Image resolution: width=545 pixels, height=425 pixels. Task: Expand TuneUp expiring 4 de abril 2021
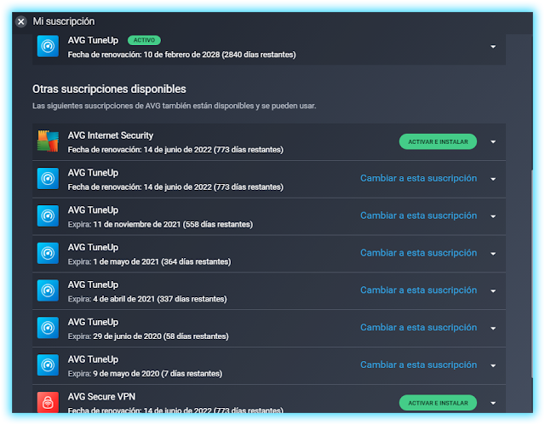[493, 291]
